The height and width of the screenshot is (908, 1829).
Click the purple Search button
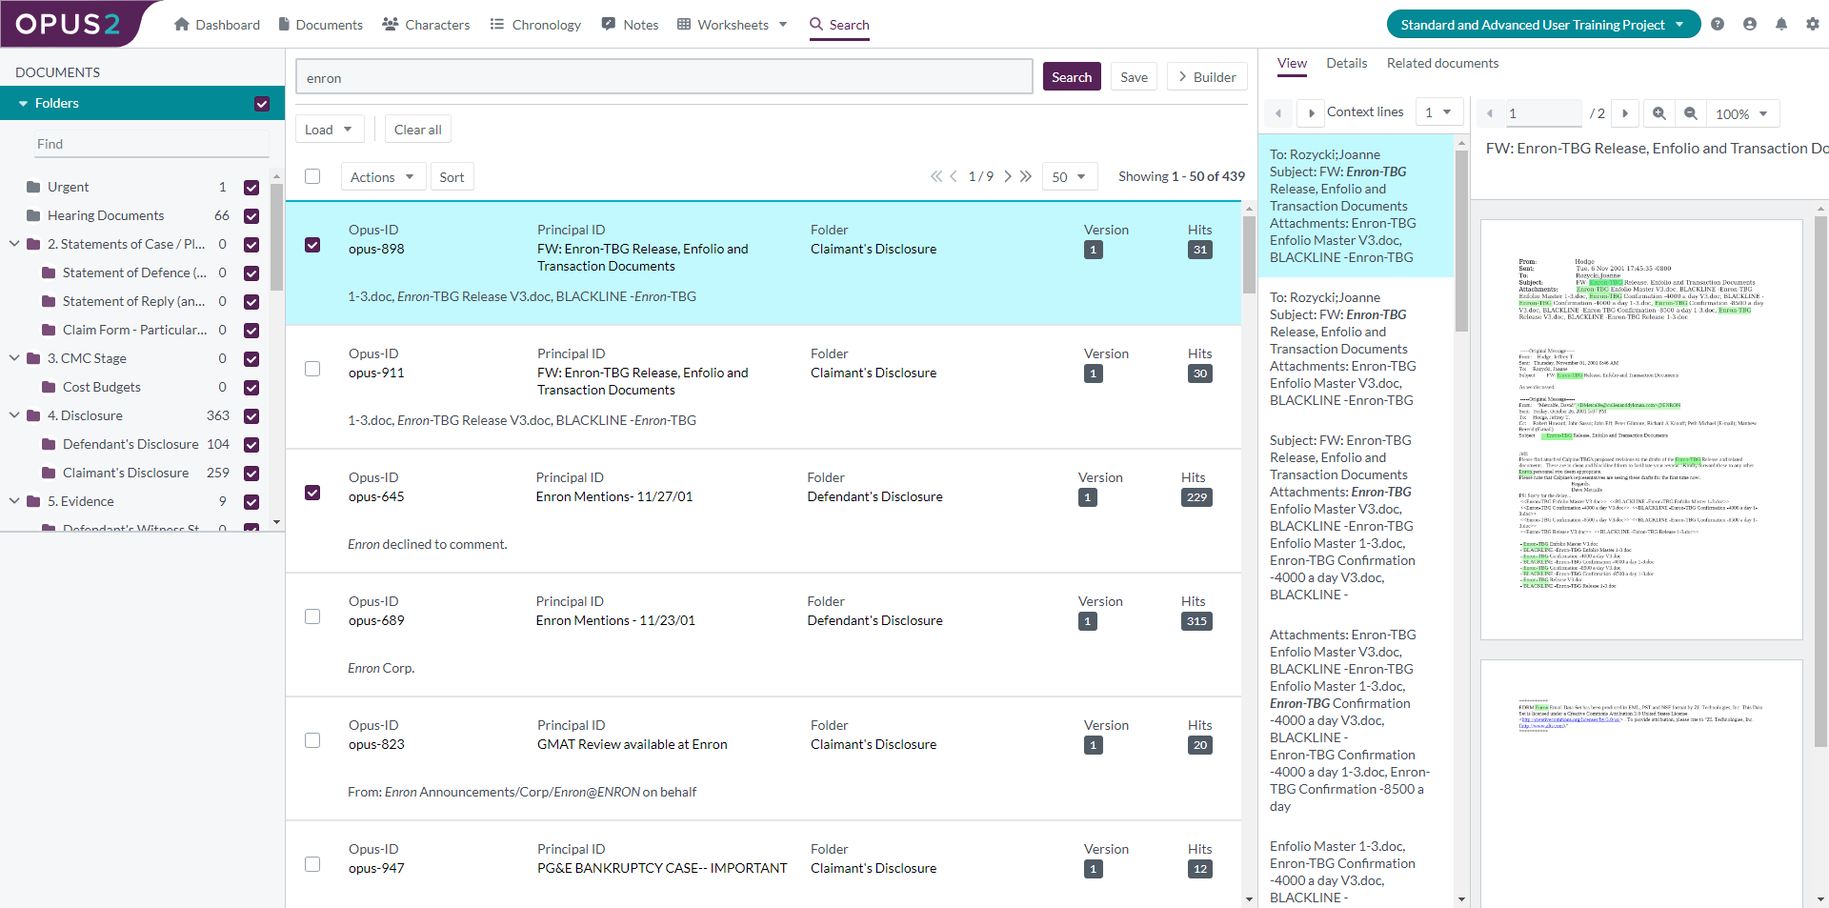click(1072, 77)
